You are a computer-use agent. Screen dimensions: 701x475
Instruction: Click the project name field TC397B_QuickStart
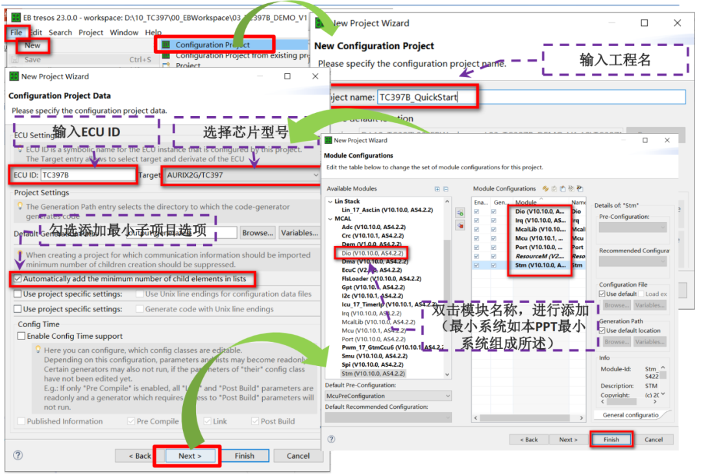531,97
